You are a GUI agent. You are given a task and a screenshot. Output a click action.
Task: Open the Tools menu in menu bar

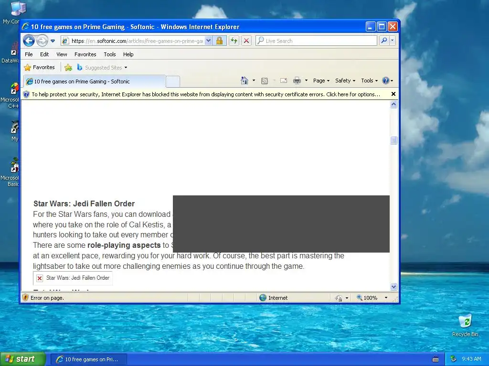click(110, 54)
